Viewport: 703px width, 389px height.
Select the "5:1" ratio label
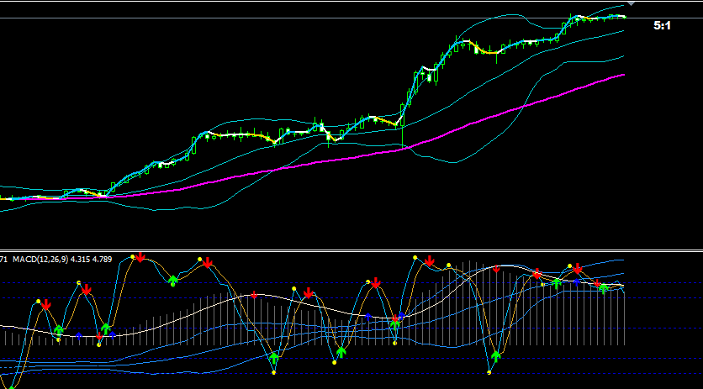(662, 26)
